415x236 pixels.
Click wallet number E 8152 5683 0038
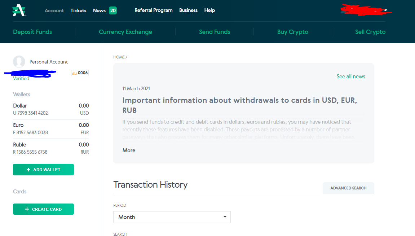click(30, 132)
